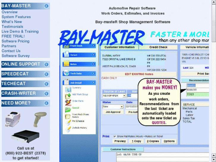Expand the Front Desk panel chevron
216x162 pixels.
[x=94, y=45]
